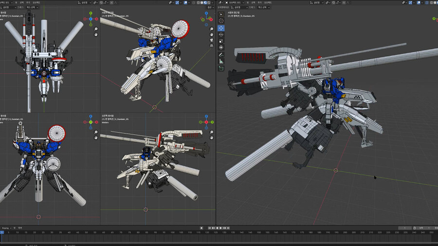Toggle X-ray in right viewport header
The width and height of the screenshot is (438, 246).
(427, 2)
